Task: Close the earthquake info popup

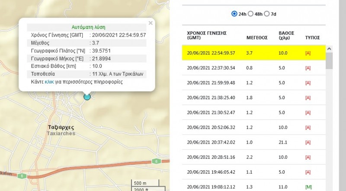Action: point(150,23)
